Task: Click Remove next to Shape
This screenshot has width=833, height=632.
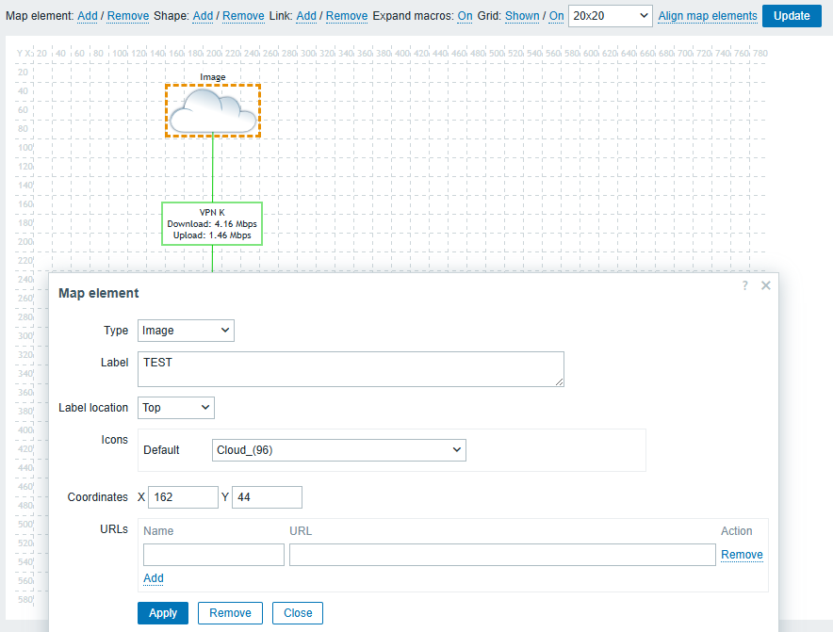Action: pyautogui.click(x=243, y=16)
